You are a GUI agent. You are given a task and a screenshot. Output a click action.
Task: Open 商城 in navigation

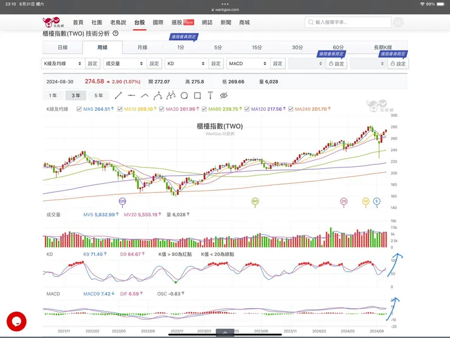click(x=244, y=23)
